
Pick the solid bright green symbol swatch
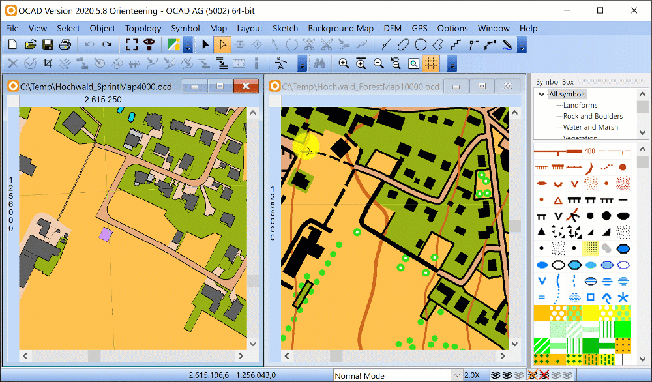point(623,329)
